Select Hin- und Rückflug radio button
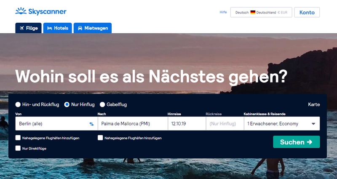The image size is (337, 179). [18, 104]
